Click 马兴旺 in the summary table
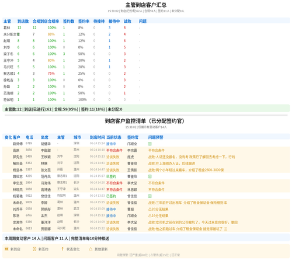Viewport: 292px width, 268px height. tap(8, 67)
